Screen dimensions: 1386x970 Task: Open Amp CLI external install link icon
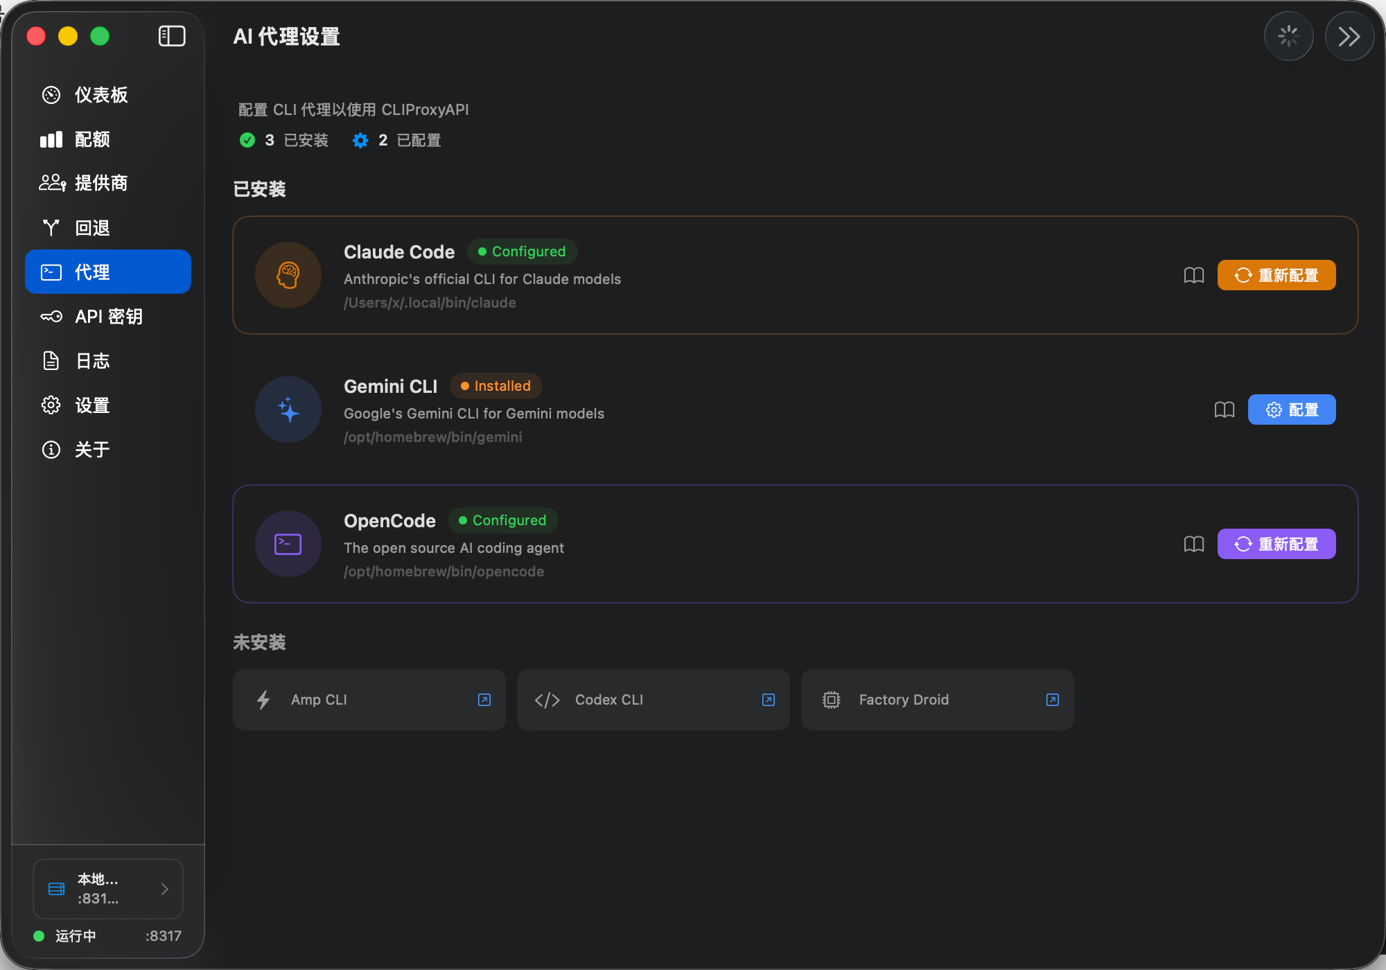point(484,700)
